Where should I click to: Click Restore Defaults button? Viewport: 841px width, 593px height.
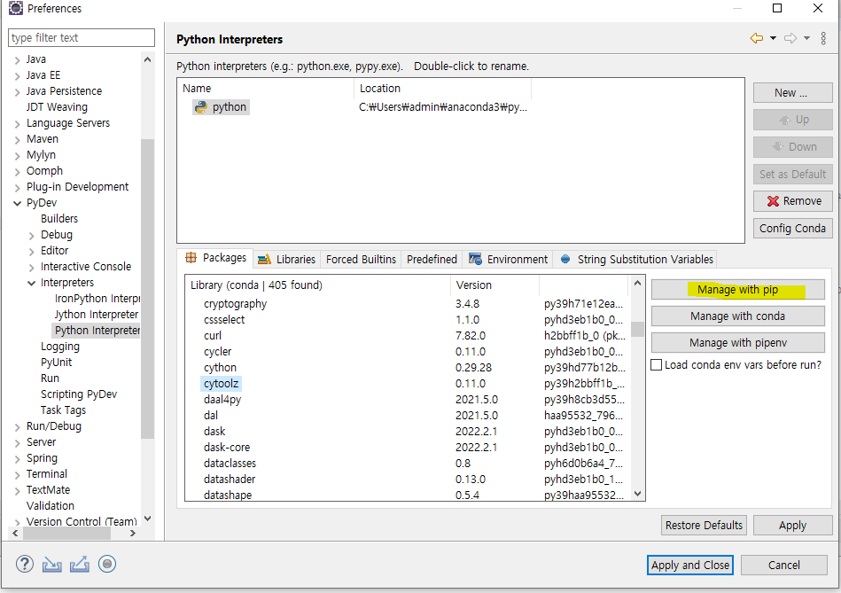pyautogui.click(x=704, y=525)
